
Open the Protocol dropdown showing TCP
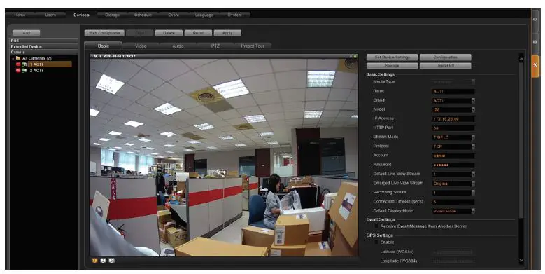[x=473, y=146]
